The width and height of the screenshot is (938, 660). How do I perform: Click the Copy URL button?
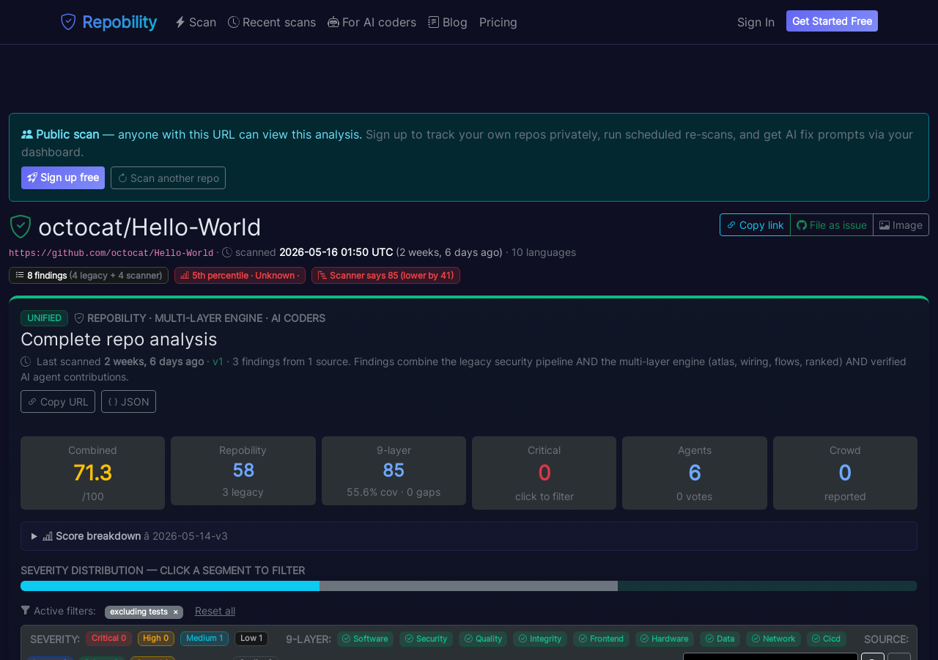coord(58,402)
